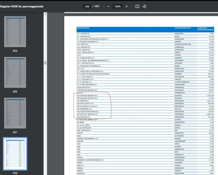Click G.J. VERSTEGEN NIEUWEGEIN HOLDING B.V.
The height and width of the screenshot is (175, 218).
[93, 39]
